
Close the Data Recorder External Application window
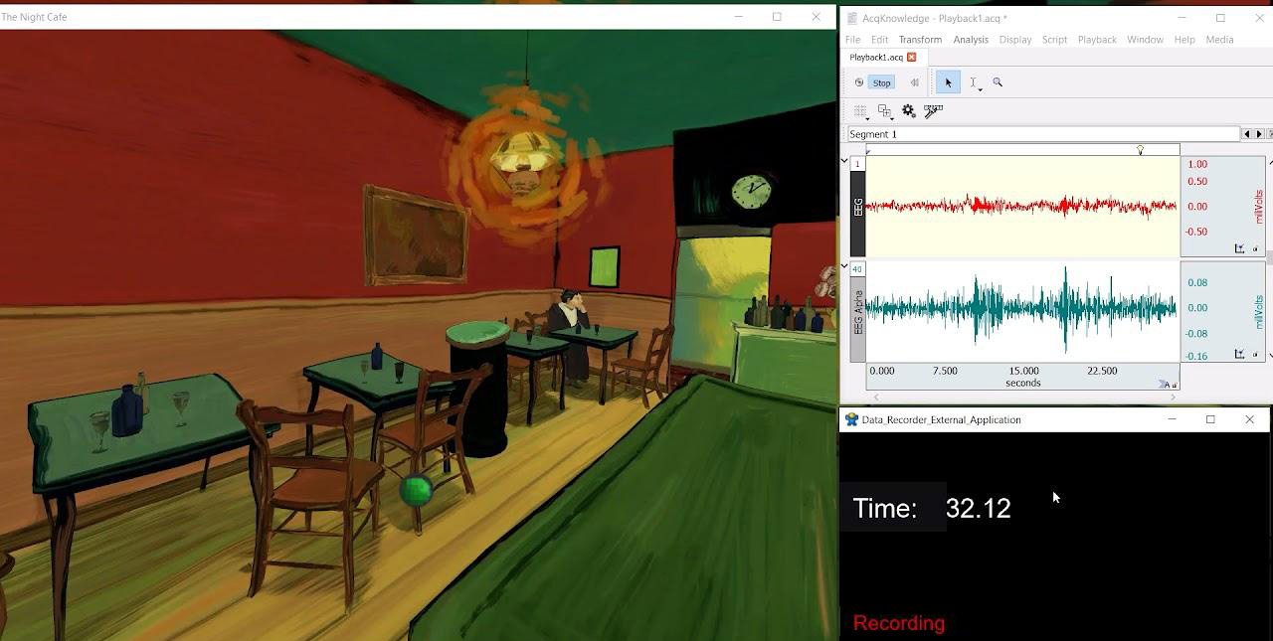[x=1250, y=419]
